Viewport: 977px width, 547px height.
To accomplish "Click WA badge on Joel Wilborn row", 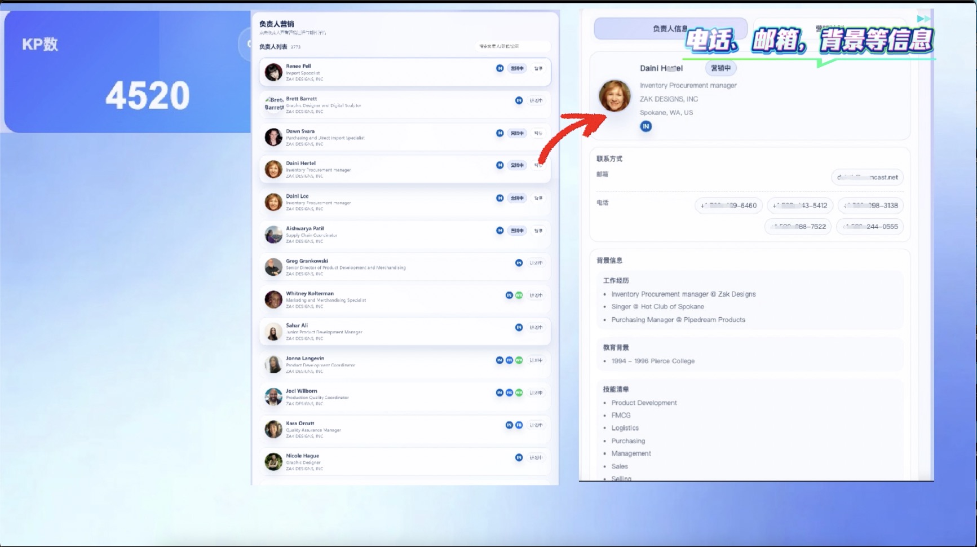I will (x=519, y=392).
